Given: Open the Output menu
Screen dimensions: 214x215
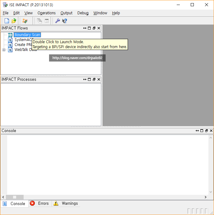Looking at the screenshot, I should pyautogui.click(x=66, y=13).
